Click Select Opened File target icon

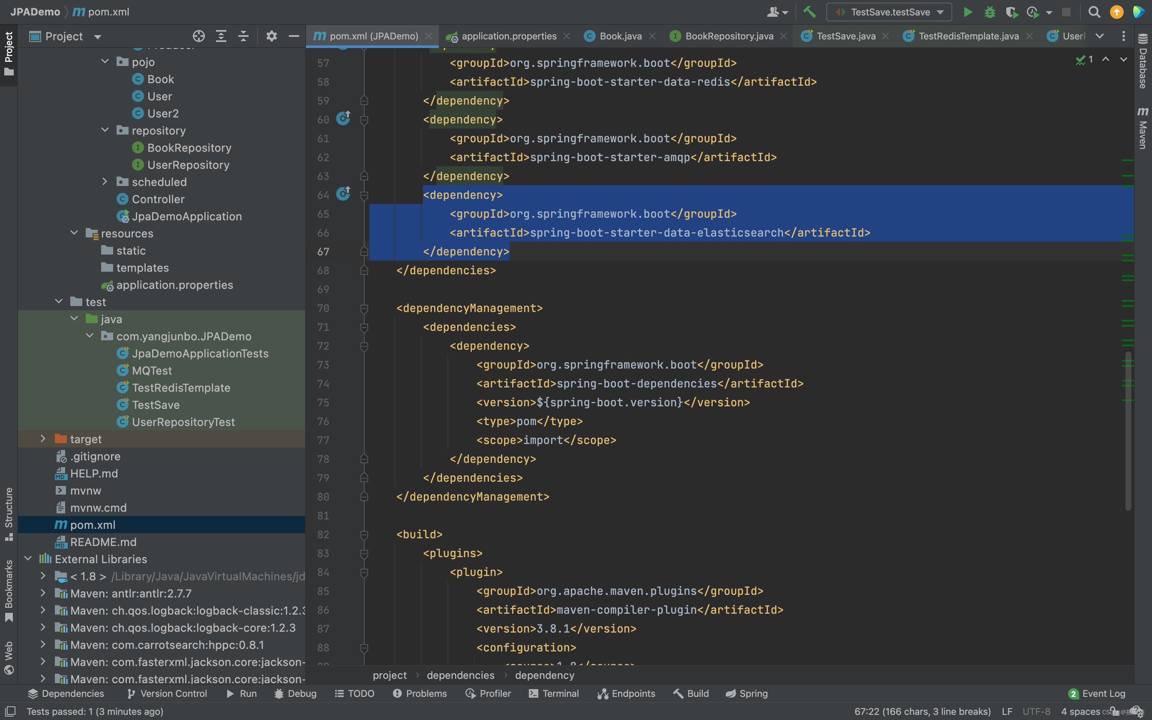(198, 36)
